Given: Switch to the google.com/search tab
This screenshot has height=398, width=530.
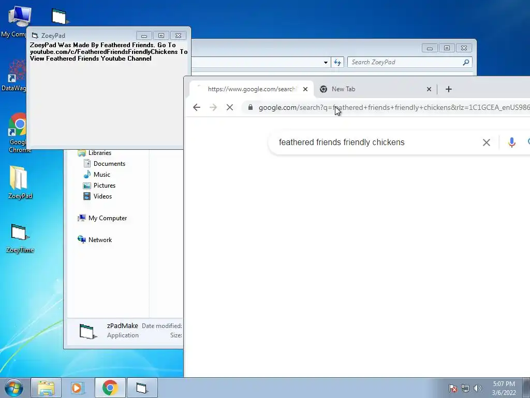Looking at the screenshot, I should [x=252, y=89].
